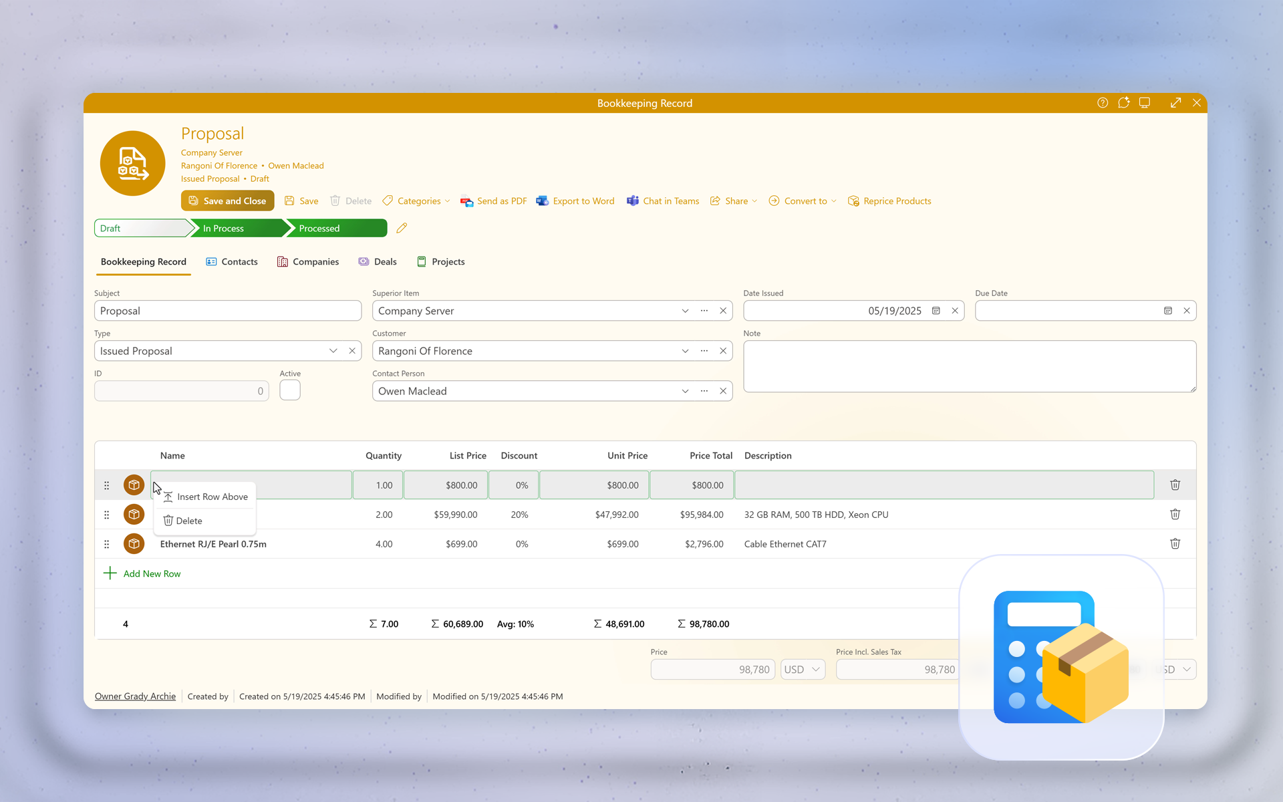Select the In Process workflow stage
The width and height of the screenshot is (1283, 802).
[x=238, y=228]
